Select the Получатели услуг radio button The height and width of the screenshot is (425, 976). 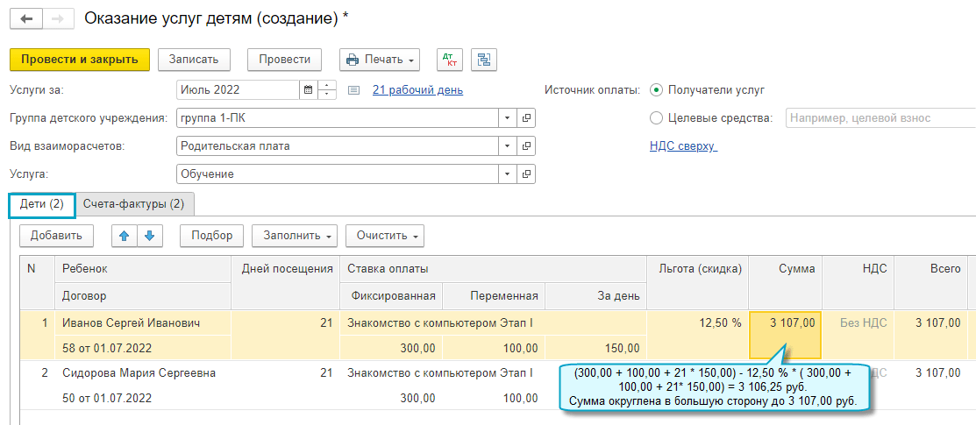[656, 89]
